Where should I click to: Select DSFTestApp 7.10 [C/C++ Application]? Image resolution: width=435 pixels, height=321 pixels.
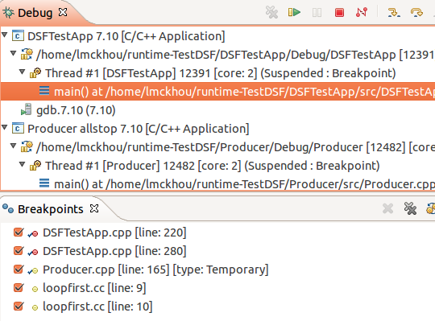[126, 36]
